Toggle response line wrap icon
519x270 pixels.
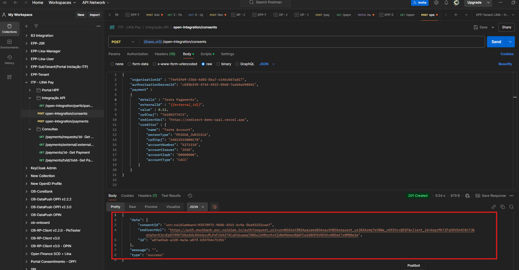point(215,207)
